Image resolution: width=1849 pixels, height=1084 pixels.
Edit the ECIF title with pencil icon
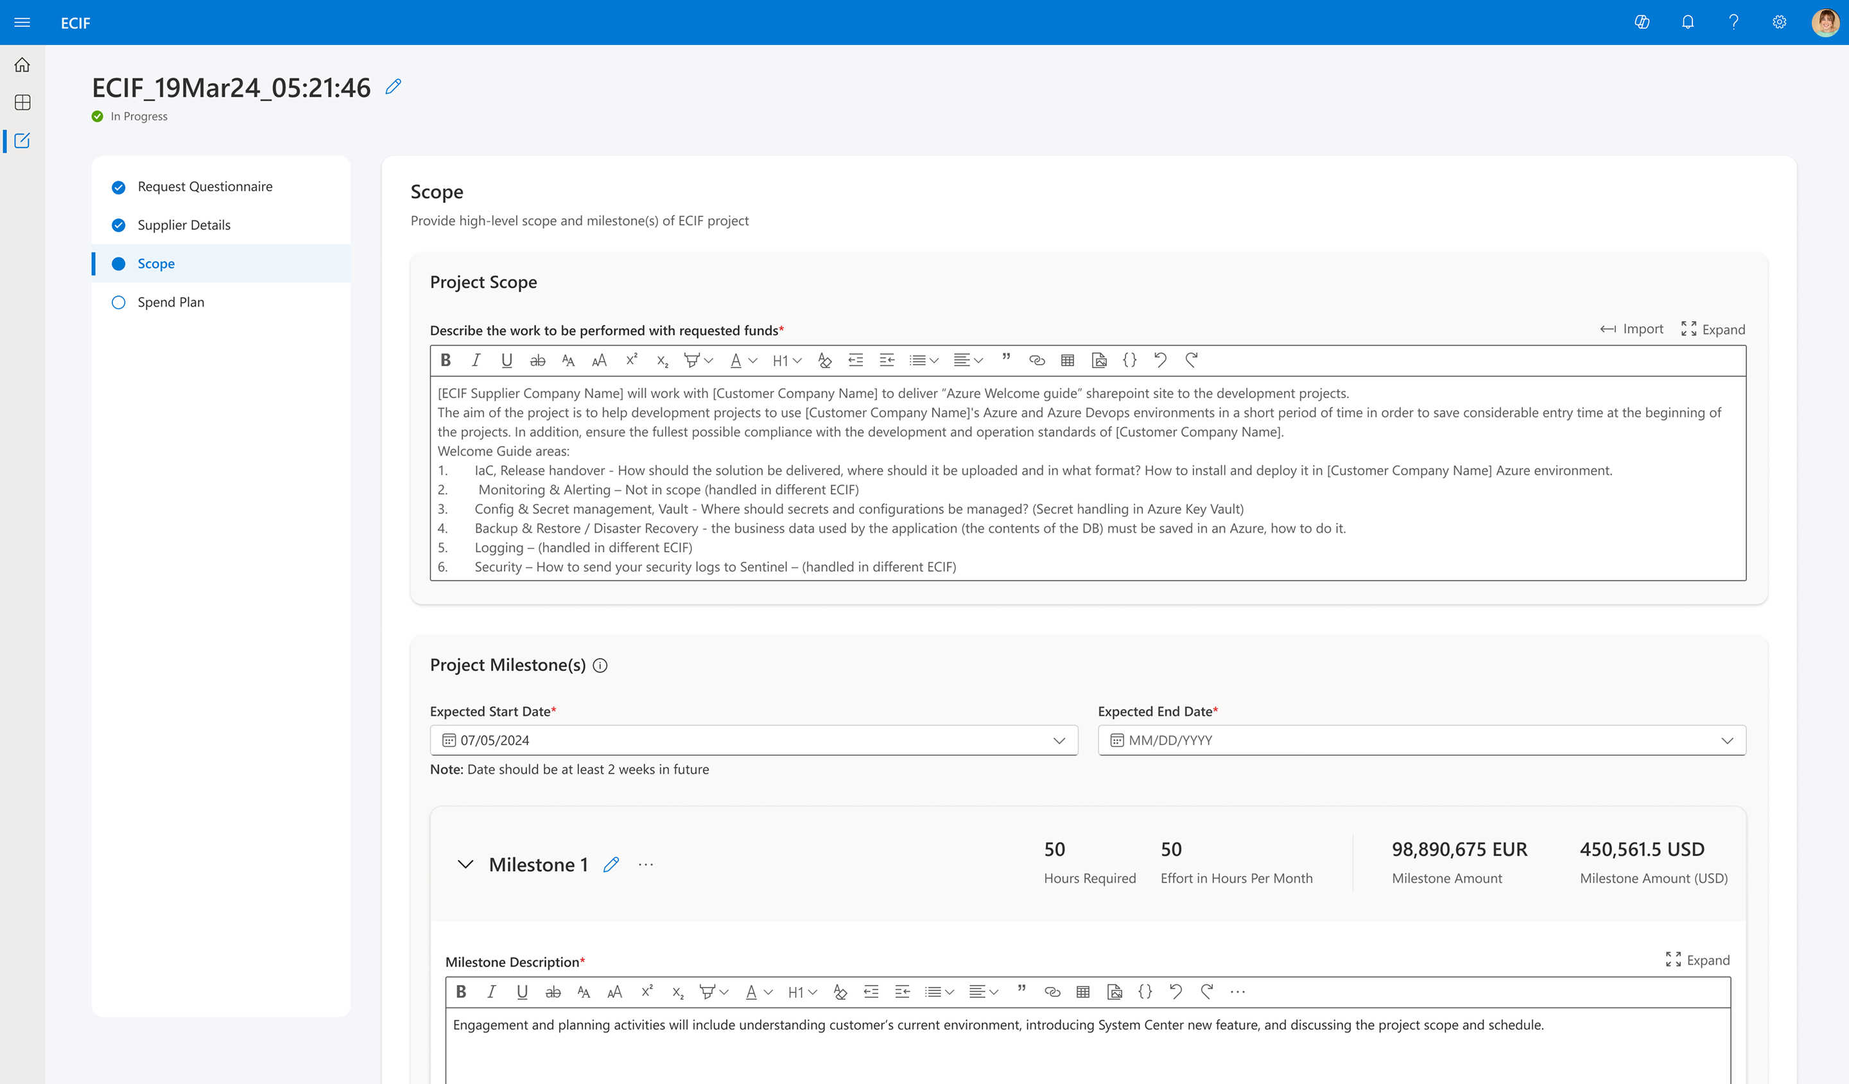(394, 87)
